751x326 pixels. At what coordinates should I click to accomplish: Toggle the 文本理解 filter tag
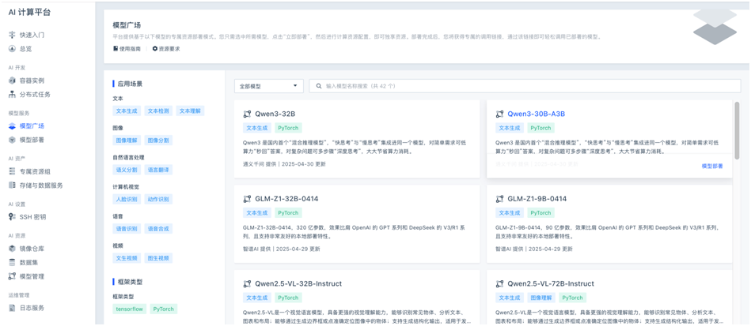pos(190,111)
